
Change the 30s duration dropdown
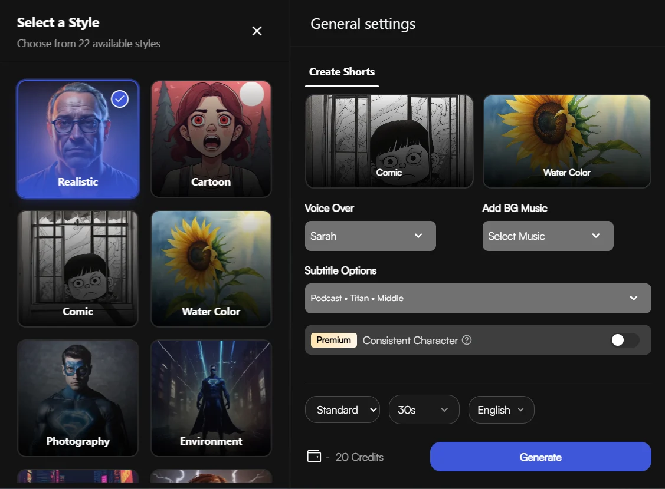pos(424,409)
